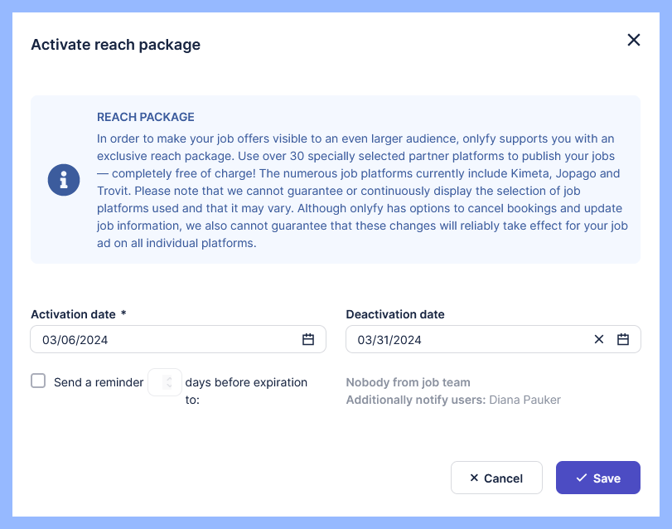Clear the deactivation date using the X icon
The width and height of the screenshot is (672, 529).
tap(598, 339)
